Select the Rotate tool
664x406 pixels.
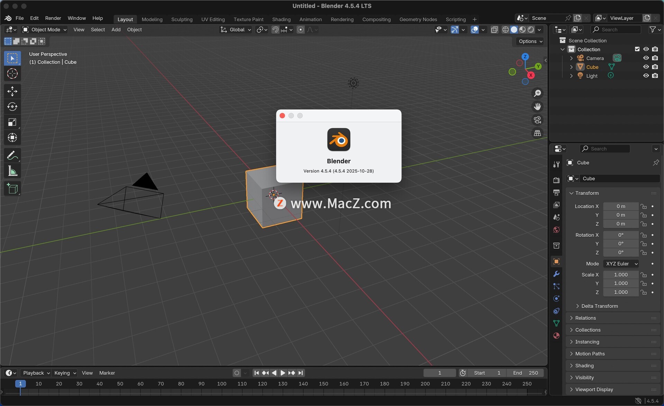click(x=12, y=107)
